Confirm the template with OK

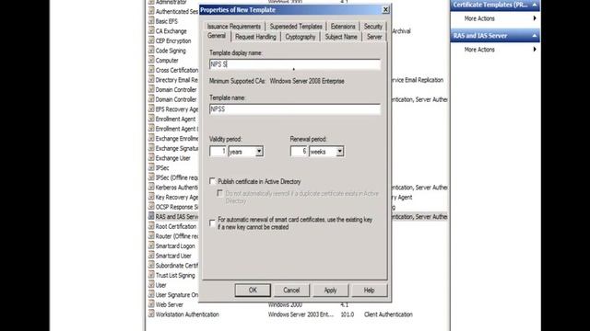tap(253, 291)
